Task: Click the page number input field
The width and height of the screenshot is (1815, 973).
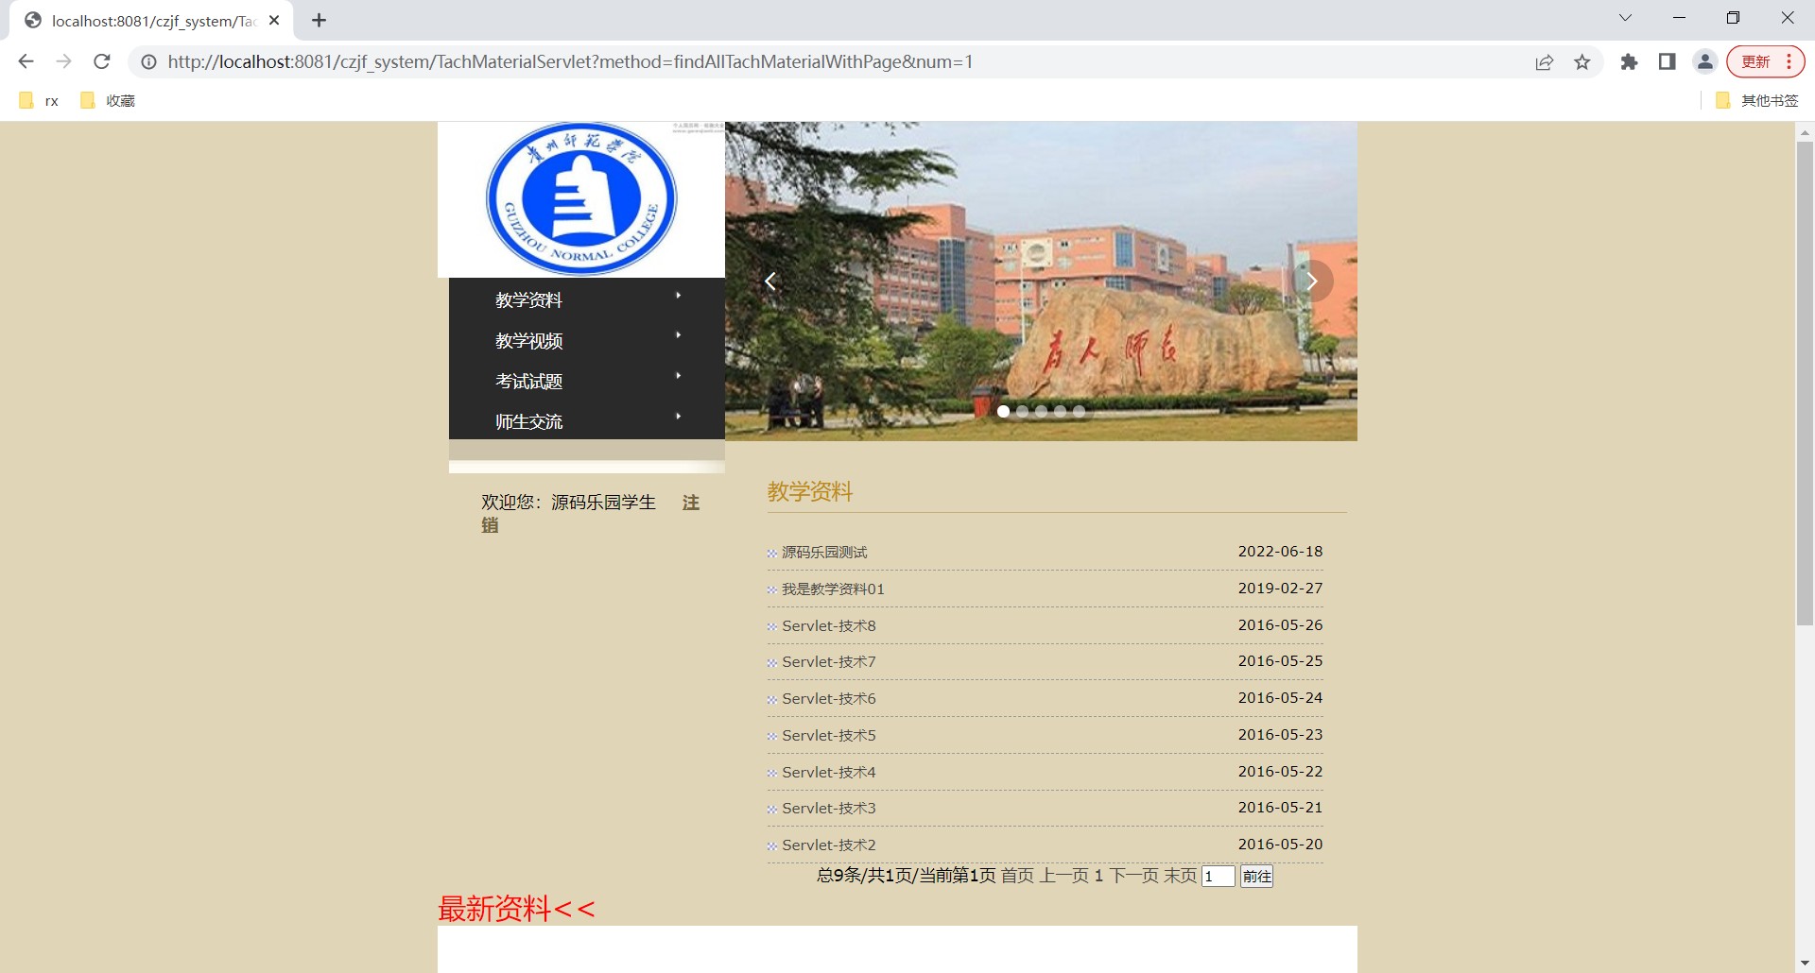Action: point(1218,877)
